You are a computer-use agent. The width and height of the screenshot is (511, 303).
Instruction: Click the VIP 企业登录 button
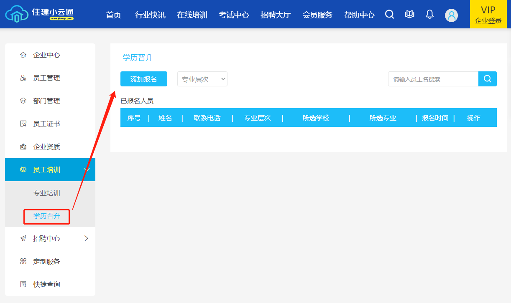488,15
